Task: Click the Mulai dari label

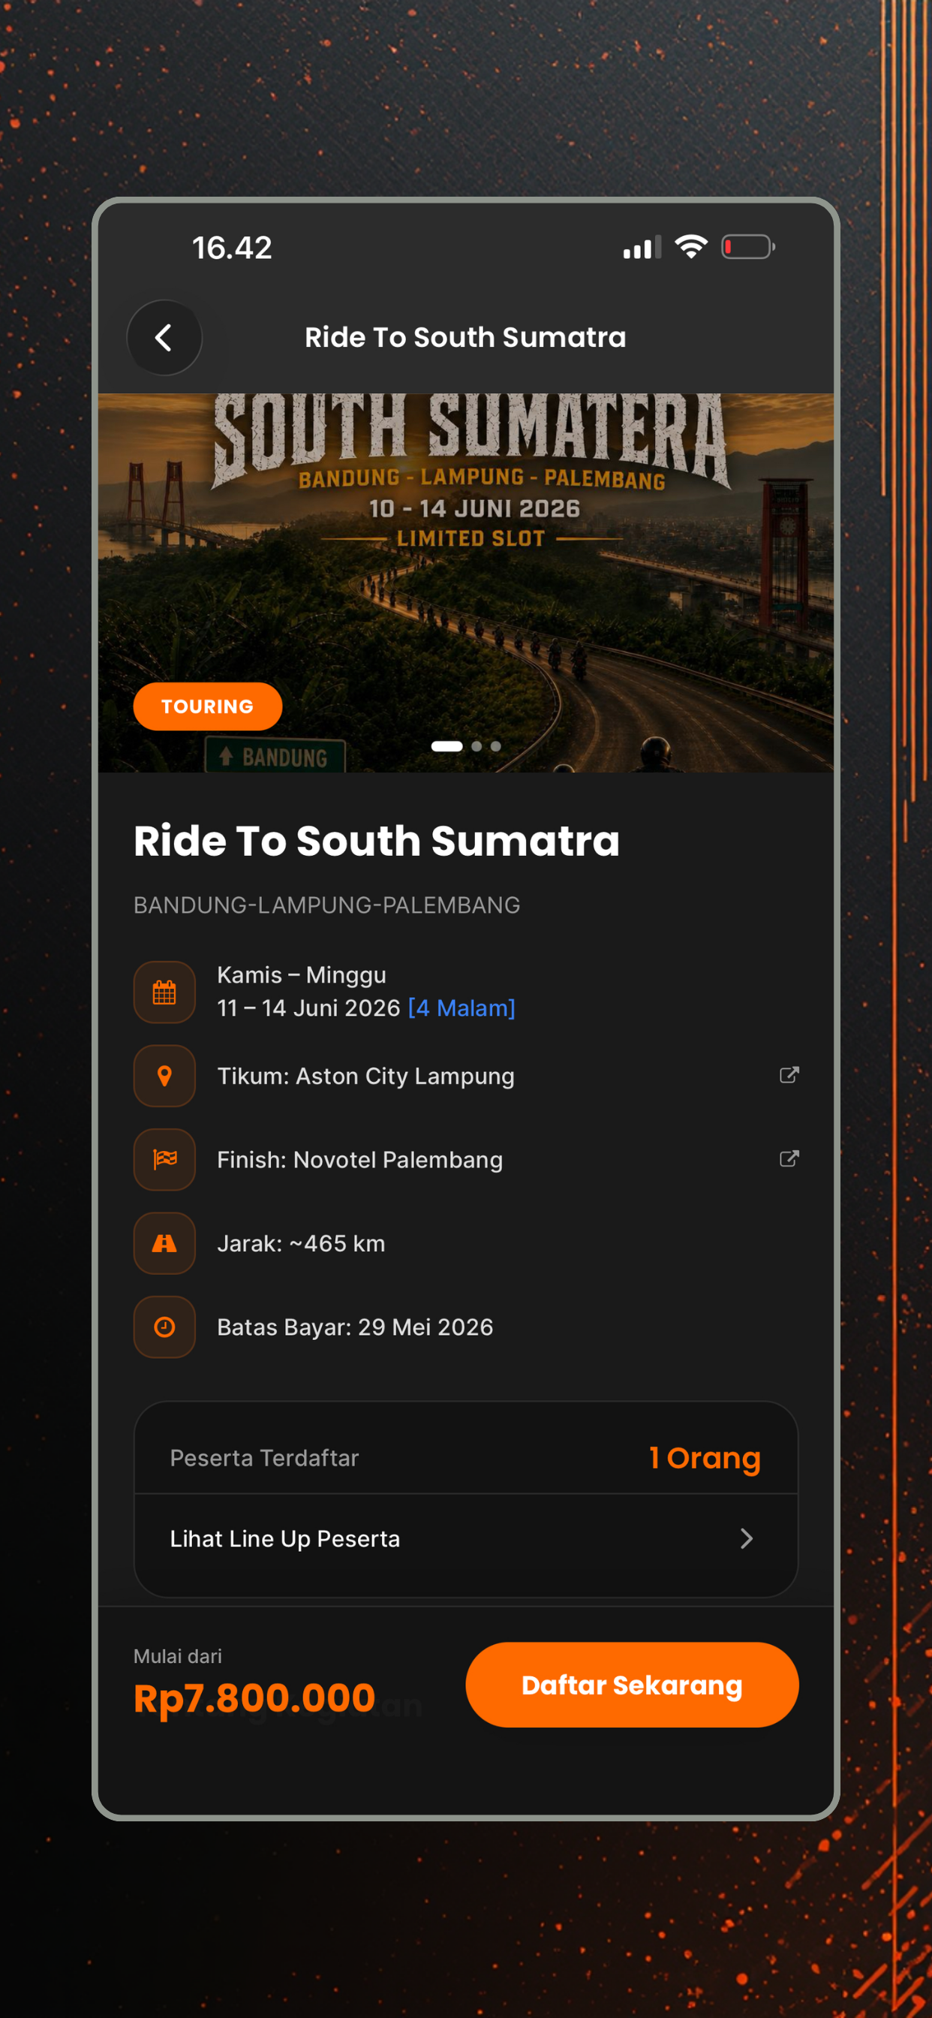Action: tap(178, 1656)
